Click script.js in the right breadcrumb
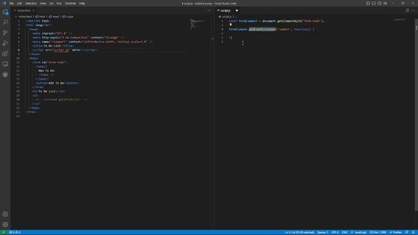This screenshot has width=418, height=235. point(227,16)
